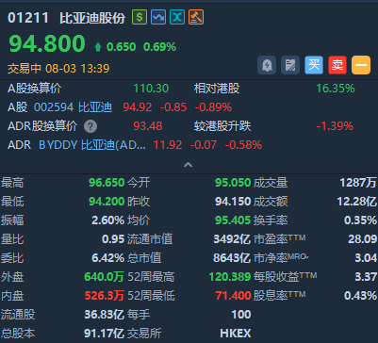The image size is (378, 343).
Task: Open ADR link BYDDY 比亚迪
Action: coord(92,145)
